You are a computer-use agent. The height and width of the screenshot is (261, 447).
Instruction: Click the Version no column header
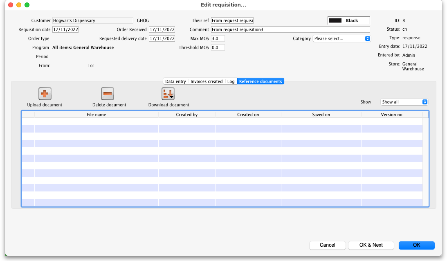pyautogui.click(x=391, y=115)
